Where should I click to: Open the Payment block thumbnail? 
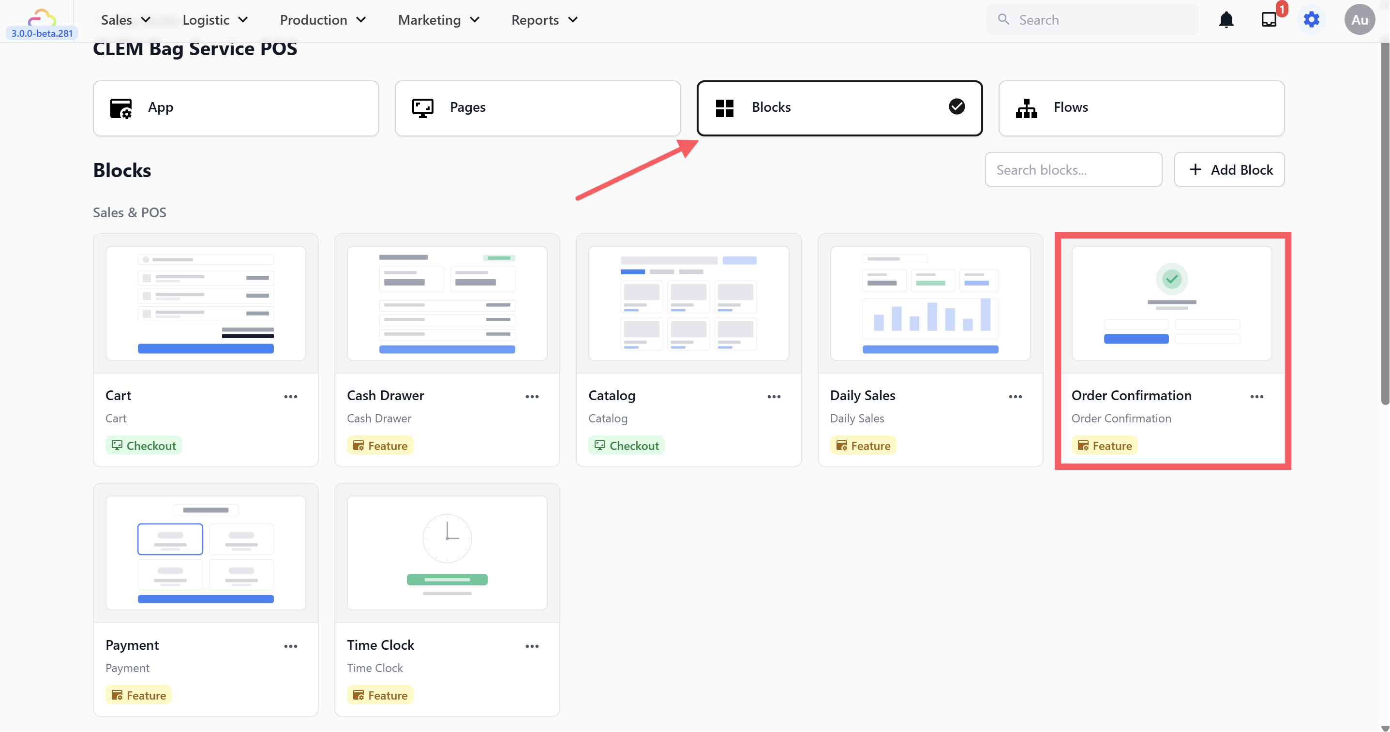(206, 553)
